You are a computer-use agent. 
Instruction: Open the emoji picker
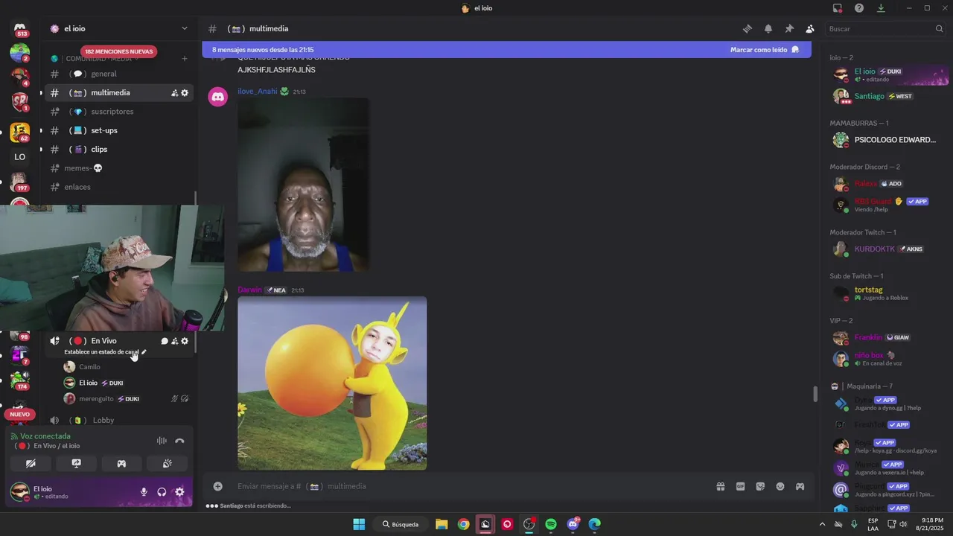(780, 486)
